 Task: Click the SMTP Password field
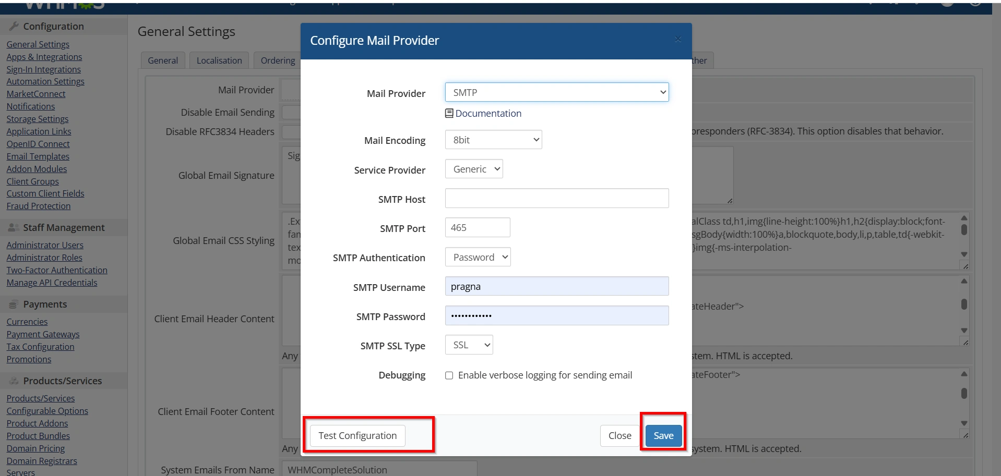point(557,315)
